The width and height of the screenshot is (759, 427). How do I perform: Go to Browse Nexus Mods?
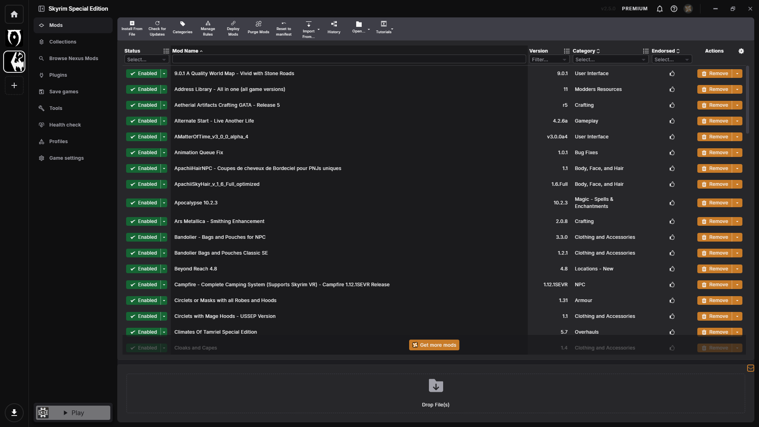[73, 59]
